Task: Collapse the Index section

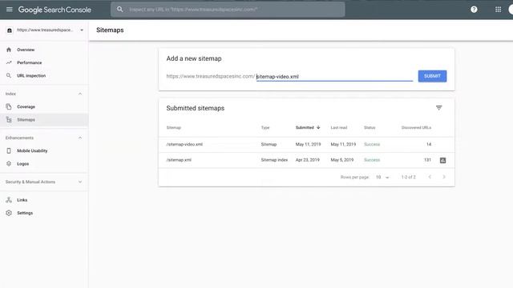Action: coord(80,94)
